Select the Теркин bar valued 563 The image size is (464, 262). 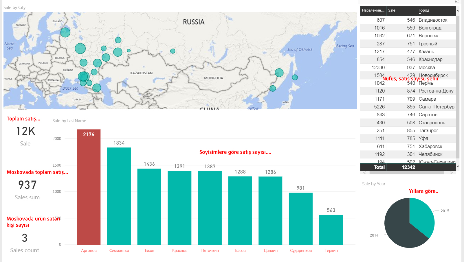(x=331, y=230)
